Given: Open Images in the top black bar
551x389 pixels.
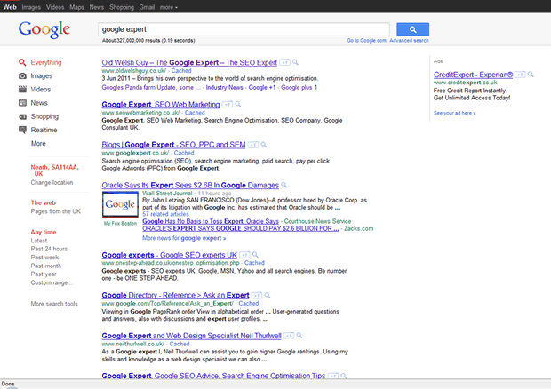Looking at the screenshot, I should click(x=31, y=7).
